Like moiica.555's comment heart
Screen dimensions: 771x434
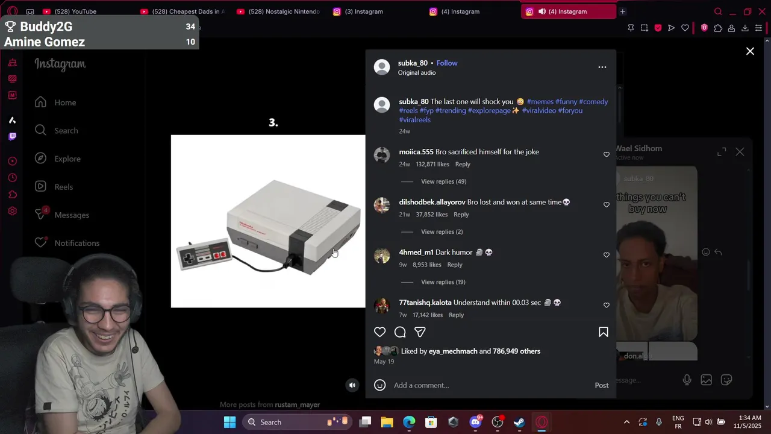[x=607, y=155]
